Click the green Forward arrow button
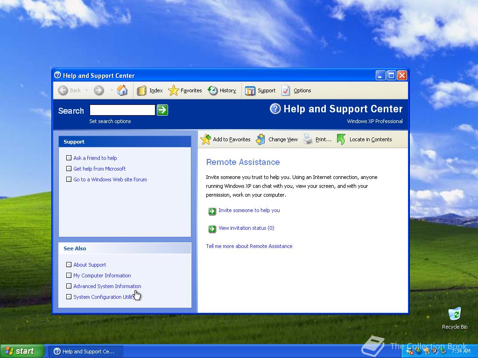 tap(99, 90)
